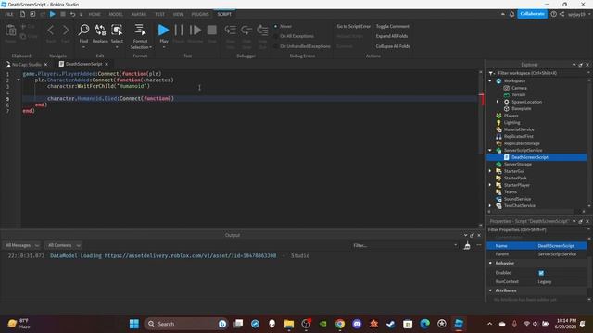Viewport: 593px width, 333px height.
Task: Click the new file icon in quick access bar
Action: pos(22,14)
